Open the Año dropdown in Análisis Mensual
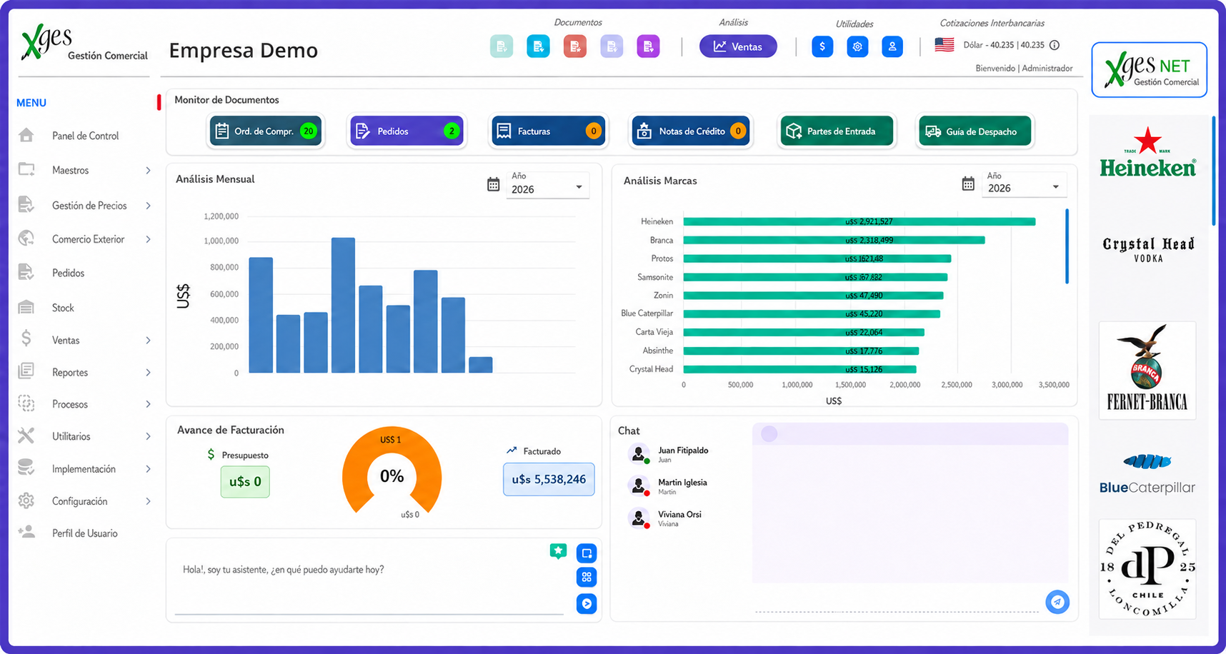Viewport: 1226px width, 654px height. point(547,185)
